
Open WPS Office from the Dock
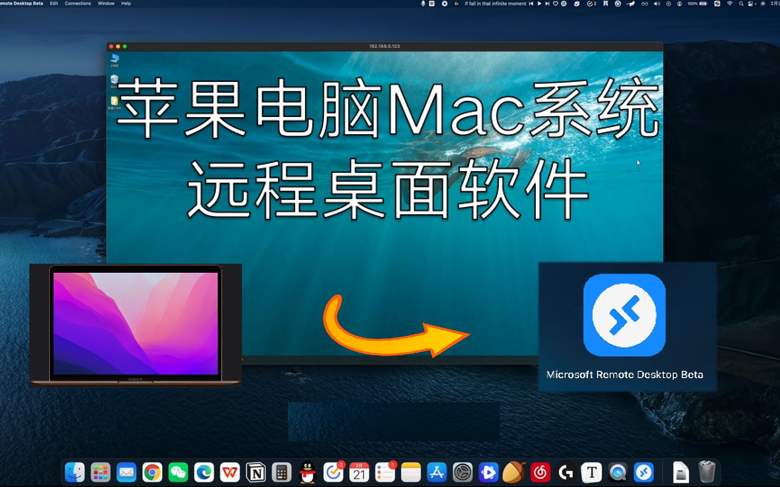(x=230, y=472)
